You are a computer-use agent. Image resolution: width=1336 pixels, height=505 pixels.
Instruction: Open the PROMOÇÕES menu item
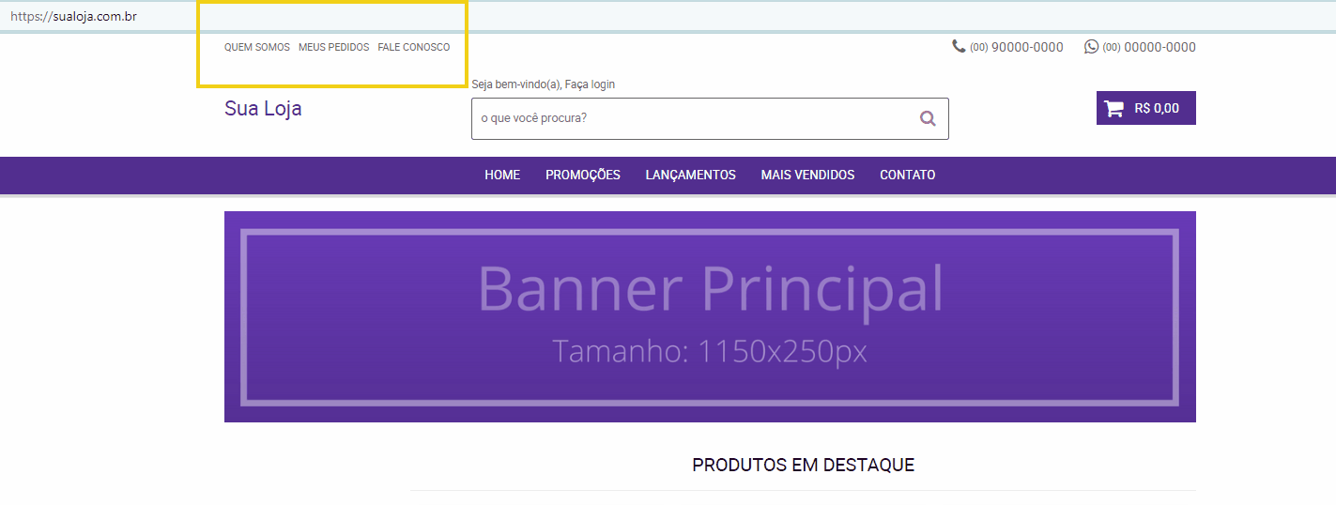point(583,175)
